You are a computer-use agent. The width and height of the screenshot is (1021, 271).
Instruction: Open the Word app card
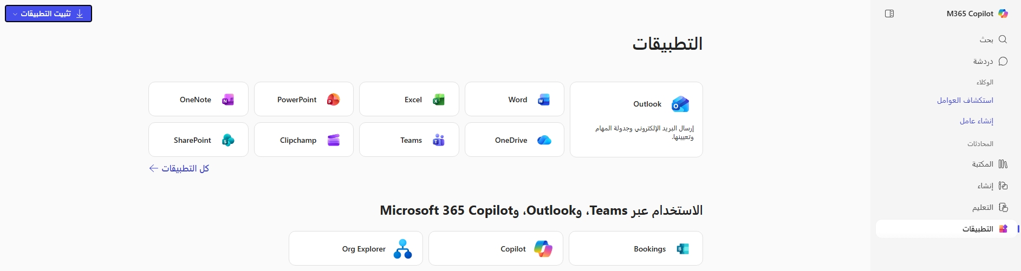[515, 99]
